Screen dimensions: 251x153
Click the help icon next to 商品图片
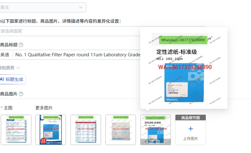pos(21,94)
